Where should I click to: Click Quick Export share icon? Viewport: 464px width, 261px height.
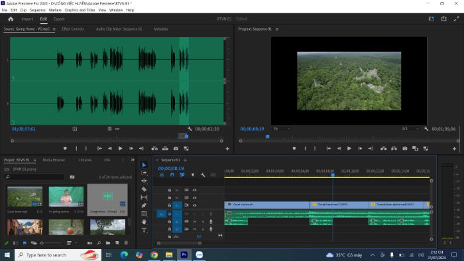click(443, 19)
